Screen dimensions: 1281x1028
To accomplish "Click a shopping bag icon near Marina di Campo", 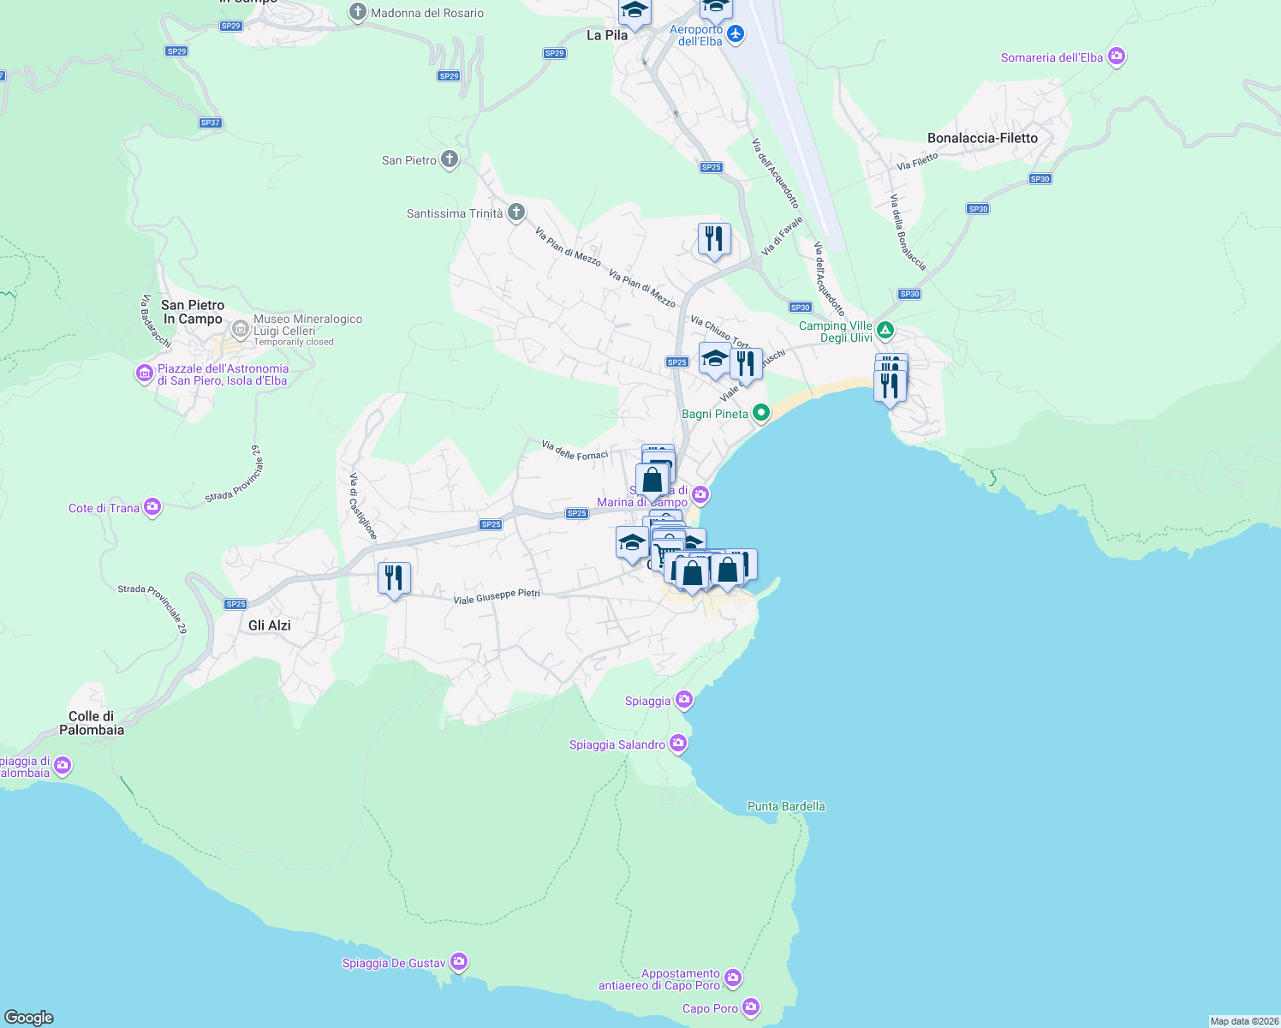I will (653, 480).
